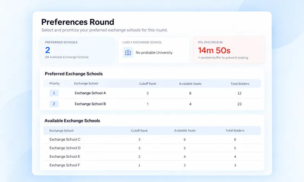Select Exchange School D row name
This screenshot has height=182, width=304.
coord(65,148)
